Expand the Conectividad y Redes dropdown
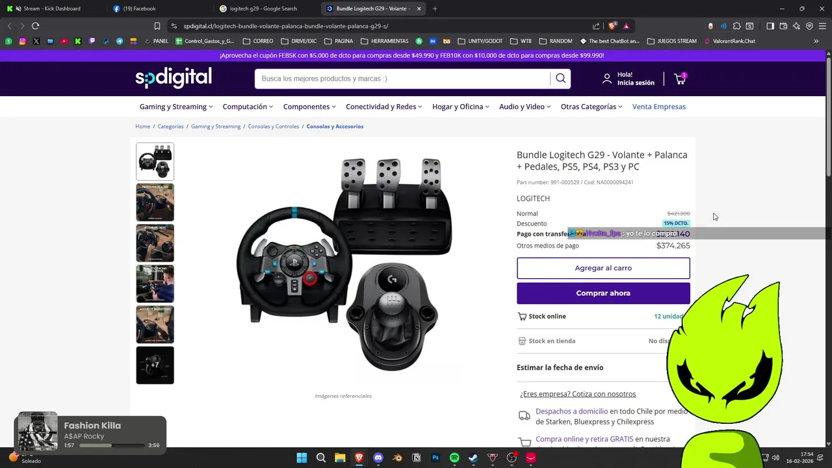 (384, 107)
